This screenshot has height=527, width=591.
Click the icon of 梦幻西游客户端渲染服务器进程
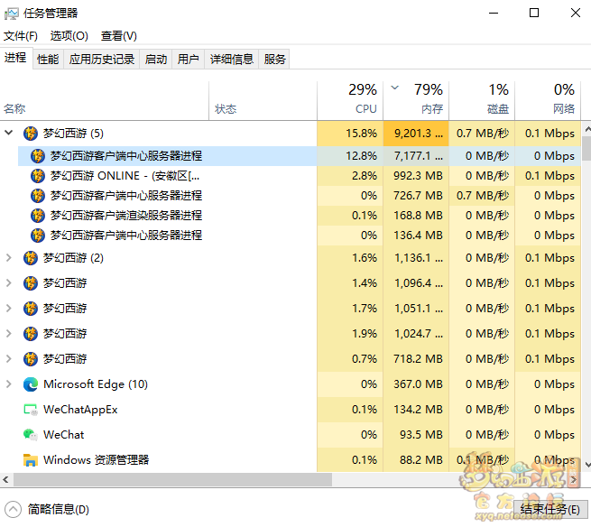click(38, 216)
